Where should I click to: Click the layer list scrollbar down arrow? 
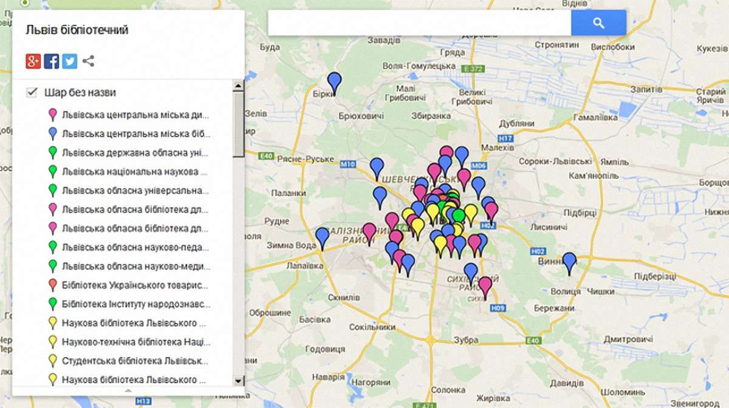coord(239,381)
